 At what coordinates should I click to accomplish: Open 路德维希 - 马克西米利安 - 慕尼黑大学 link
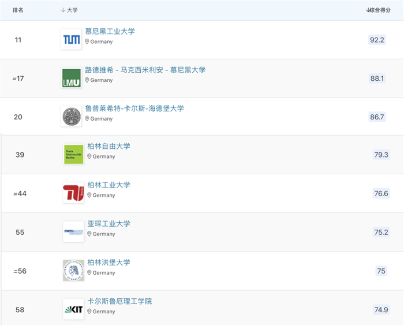[145, 70]
